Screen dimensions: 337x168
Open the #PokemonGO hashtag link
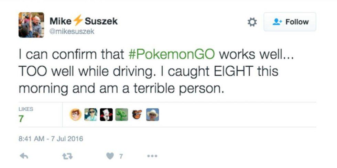click(x=171, y=54)
